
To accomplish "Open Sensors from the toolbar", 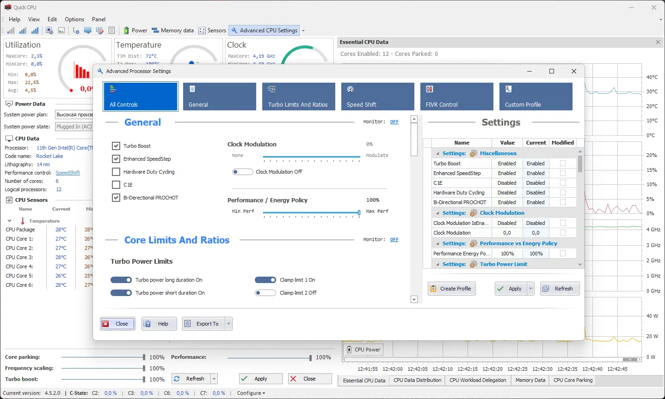I will tap(212, 30).
